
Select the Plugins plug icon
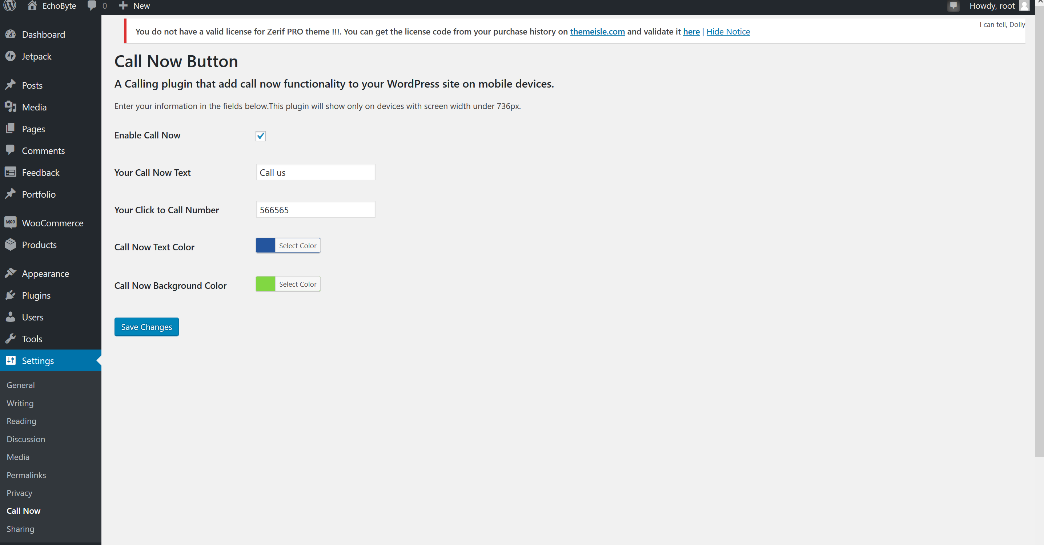coord(11,295)
